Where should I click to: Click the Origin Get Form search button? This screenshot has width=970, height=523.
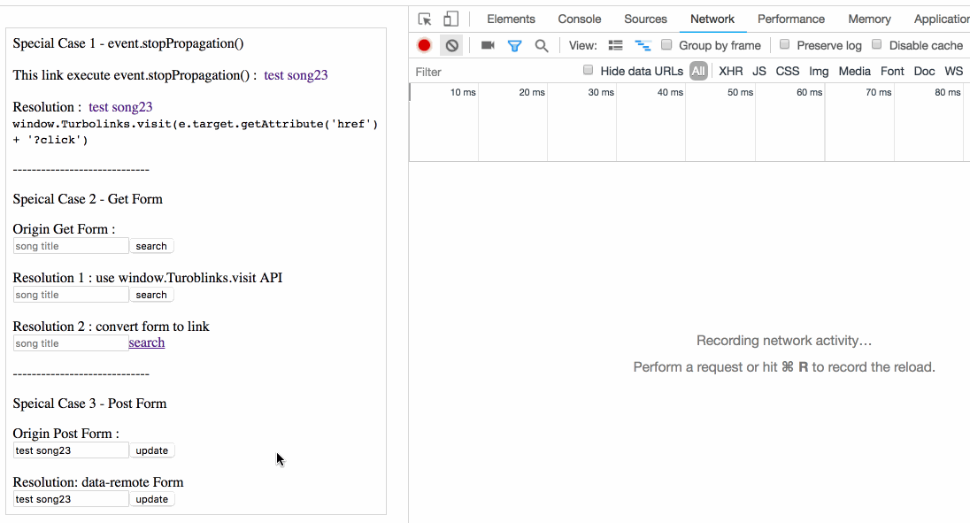point(151,246)
